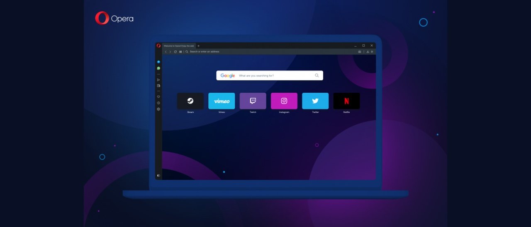Click the 'Netflix' label under tile
The height and width of the screenshot is (227, 531).
[x=346, y=112]
